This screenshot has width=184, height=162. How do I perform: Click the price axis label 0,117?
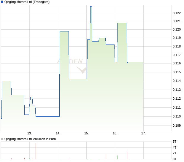(x=177, y=55)
